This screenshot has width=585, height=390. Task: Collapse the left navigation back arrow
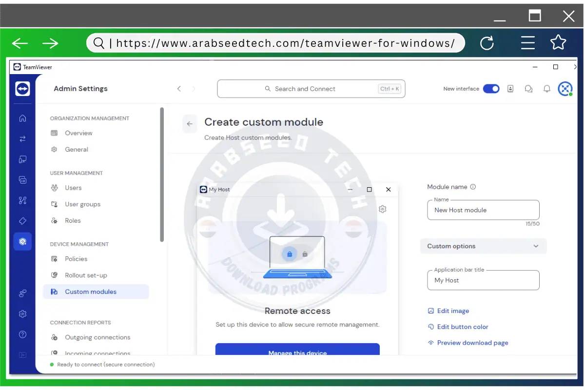pos(179,89)
